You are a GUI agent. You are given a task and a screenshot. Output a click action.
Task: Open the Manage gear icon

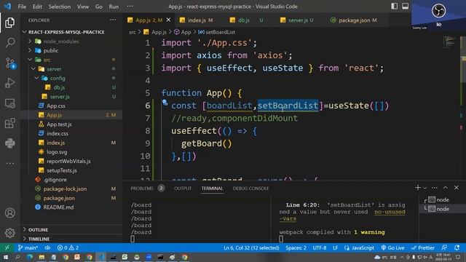click(9, 233)
